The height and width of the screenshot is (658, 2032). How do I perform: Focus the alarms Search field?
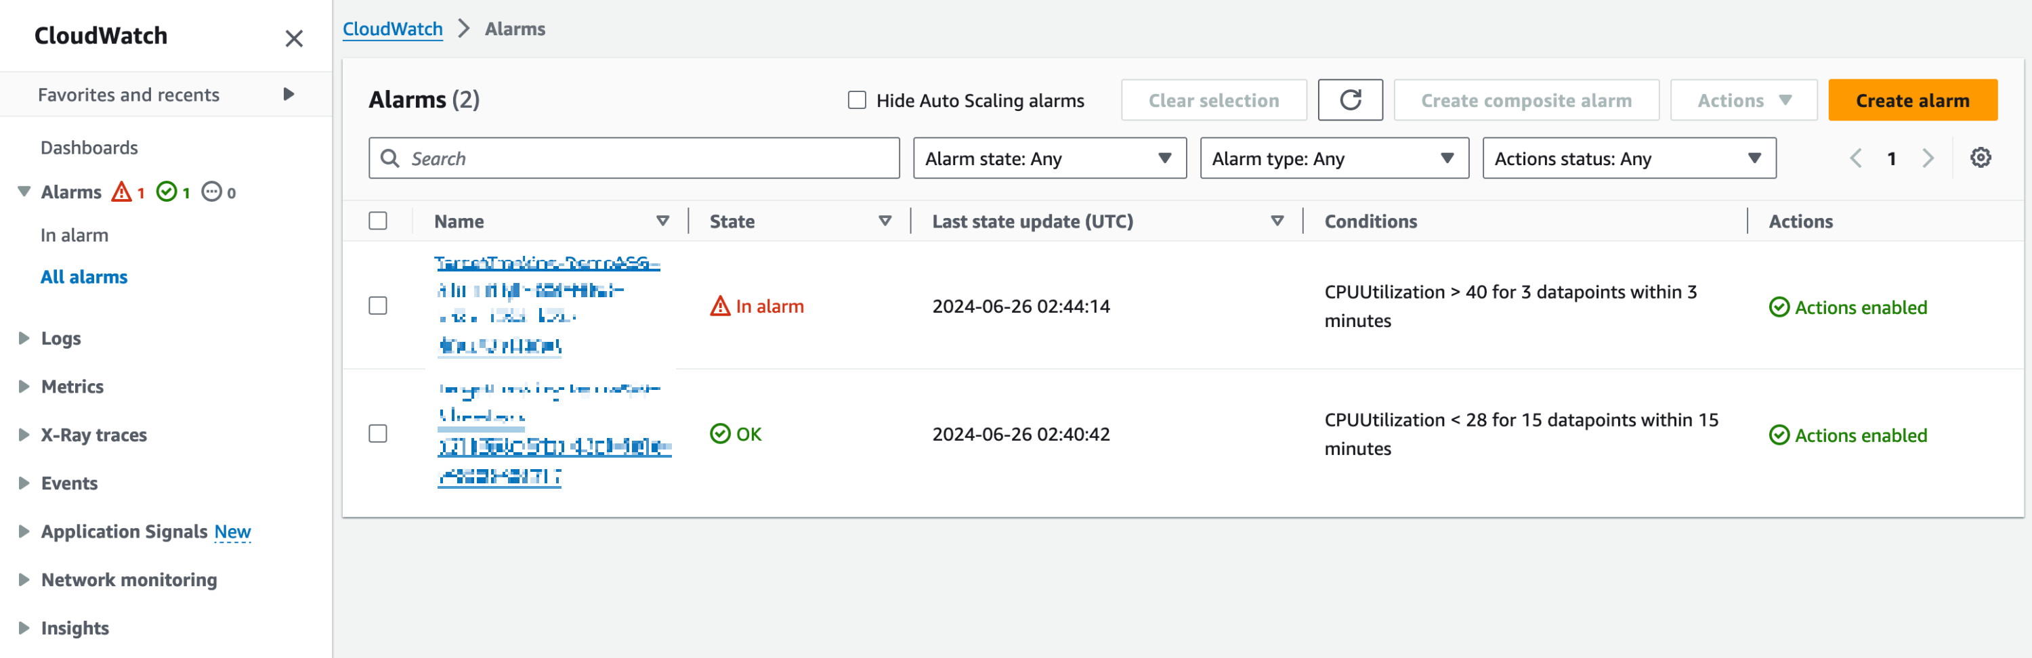coord(633,158)
